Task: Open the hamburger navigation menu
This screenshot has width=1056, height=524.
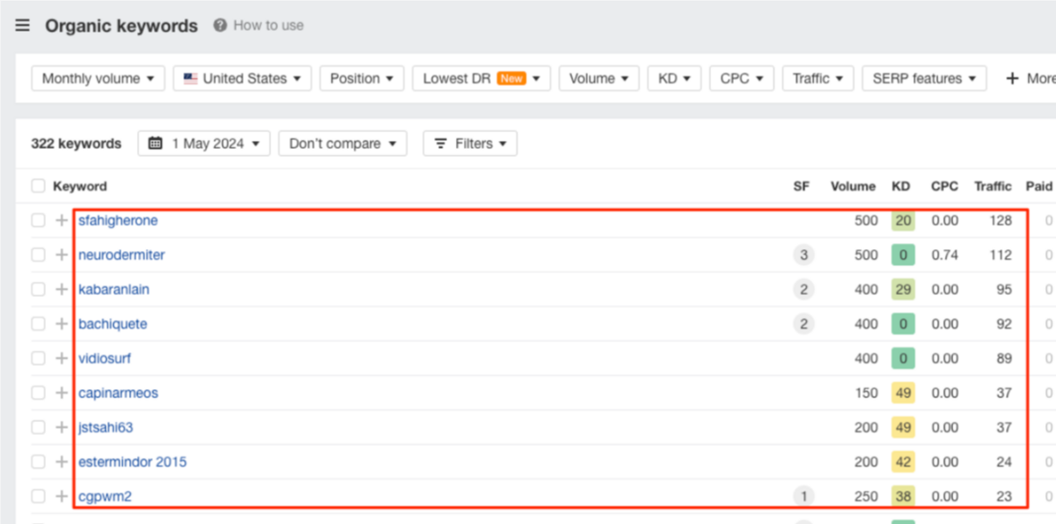Action: [22, 26]
